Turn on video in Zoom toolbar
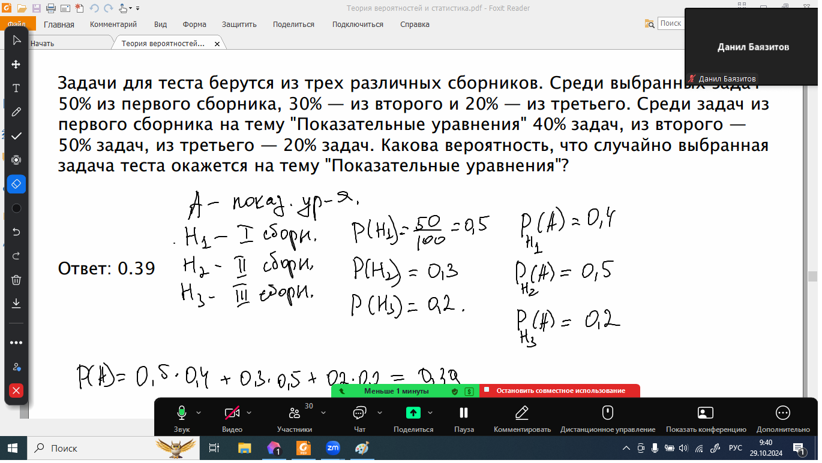The width and height of the screenshot is (822, 463). point(232,413)
